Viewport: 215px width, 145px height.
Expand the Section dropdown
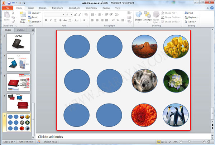[36, 21]
